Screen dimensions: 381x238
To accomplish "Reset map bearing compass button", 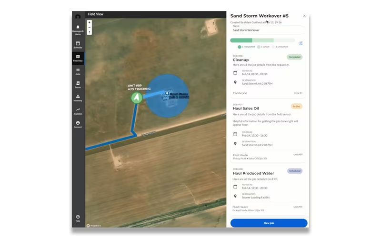I will tap(90, 32).
